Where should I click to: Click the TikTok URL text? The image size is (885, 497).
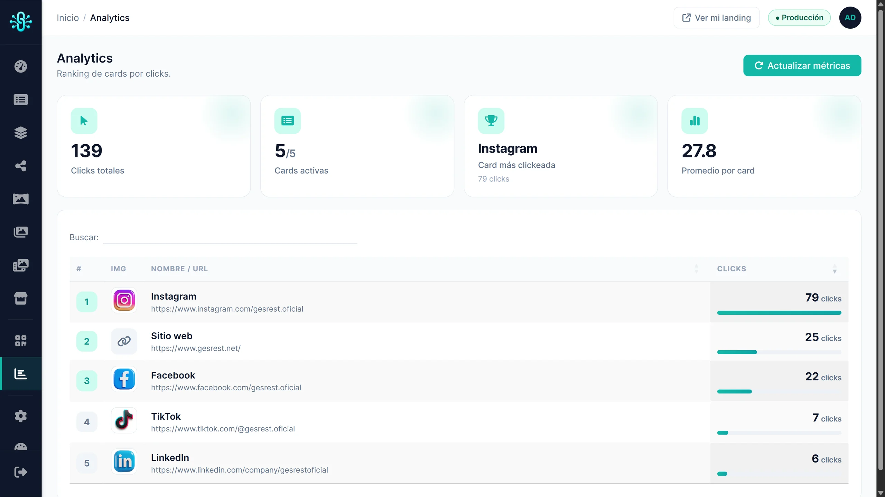[223, 429]
